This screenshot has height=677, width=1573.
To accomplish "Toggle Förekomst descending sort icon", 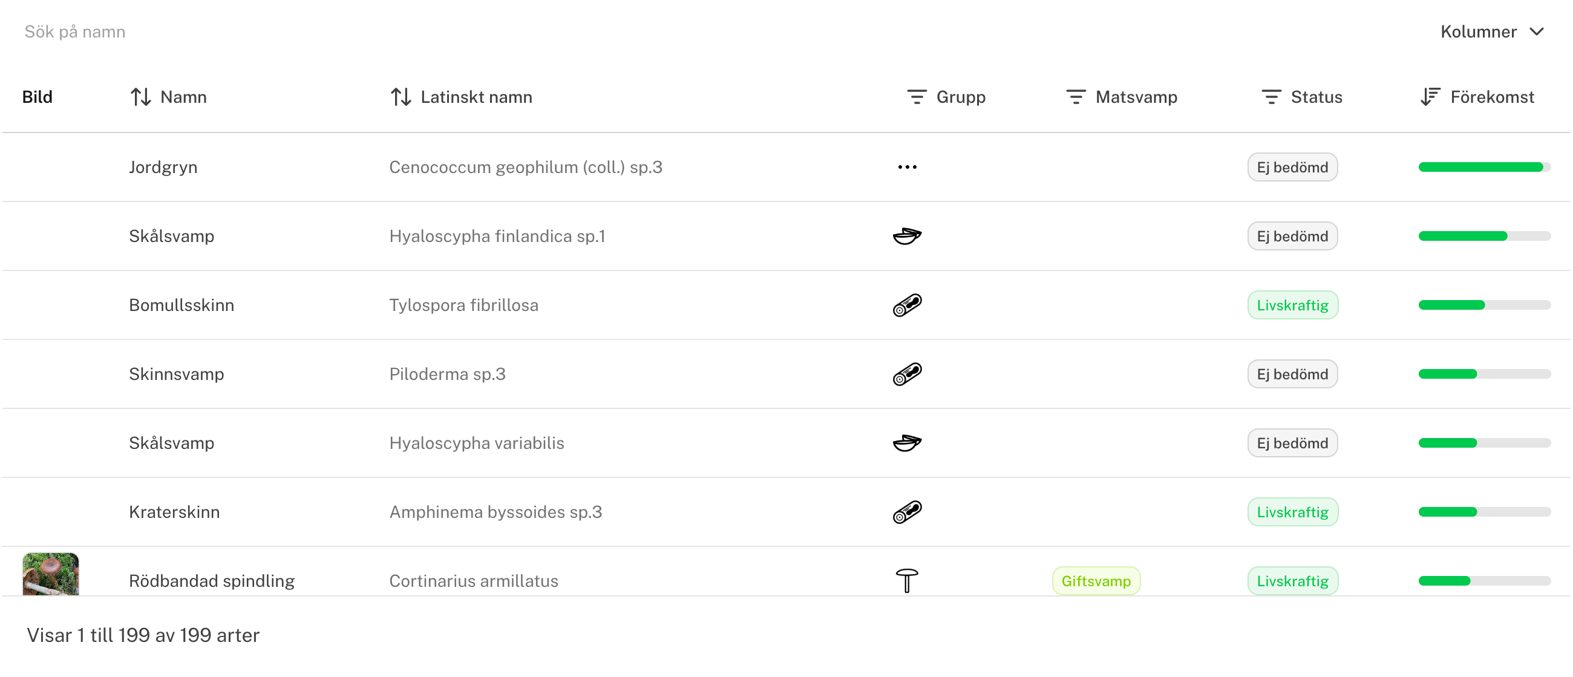I will click(1430, 97).
